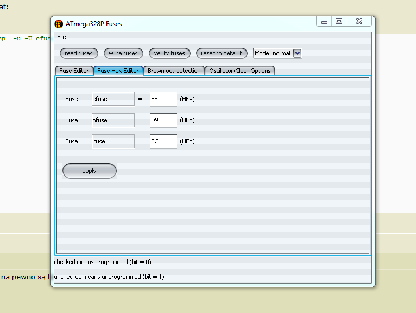Screen dimensions: 416x313
Task: Click the write fuses button
Action: click(x=123, y=53)
